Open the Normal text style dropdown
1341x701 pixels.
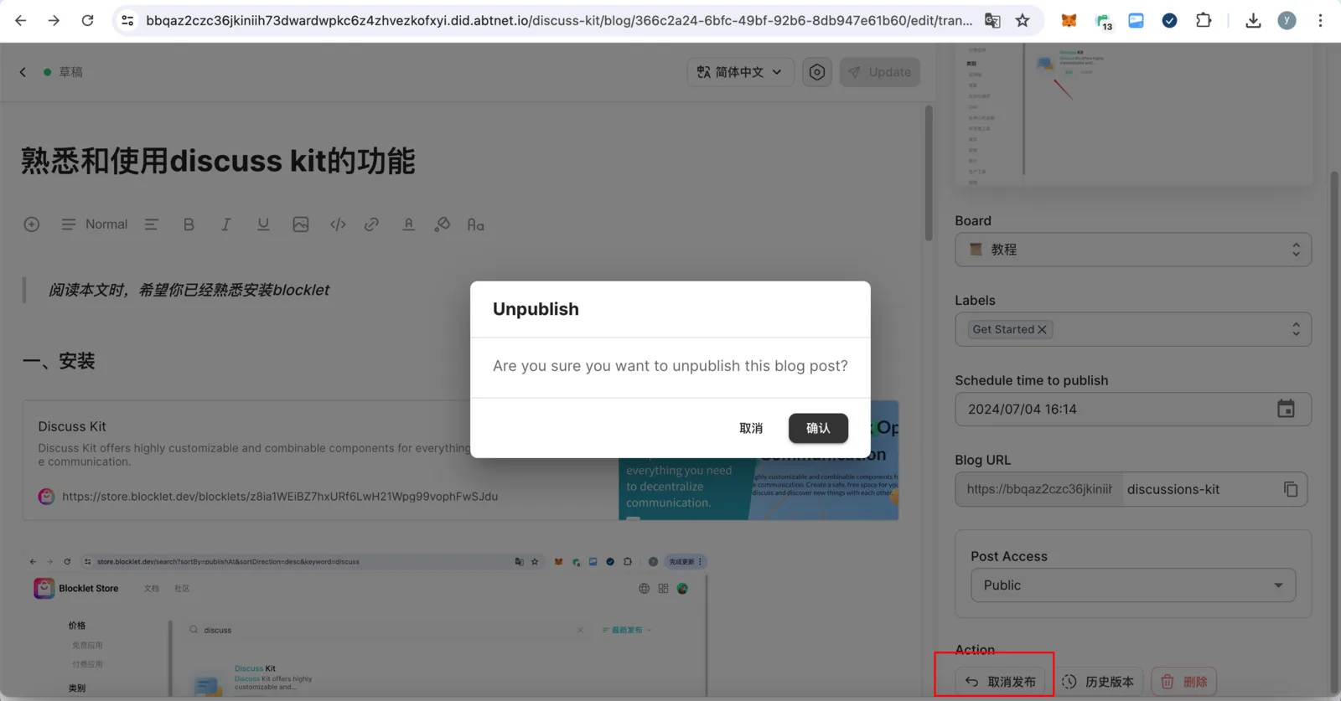tap(94, 224)
